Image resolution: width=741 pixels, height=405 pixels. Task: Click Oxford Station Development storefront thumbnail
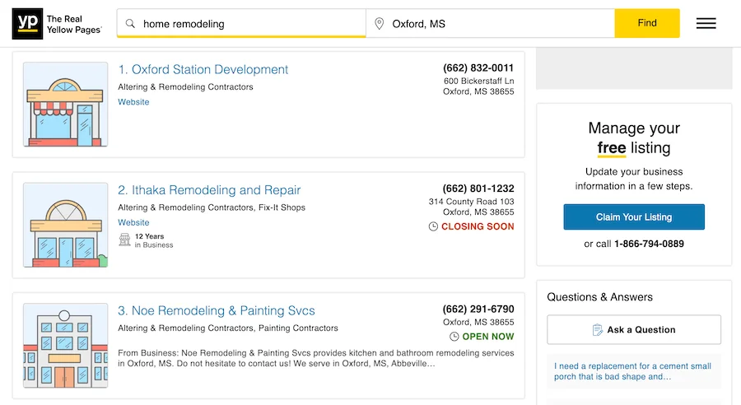(x=66, y=105)
